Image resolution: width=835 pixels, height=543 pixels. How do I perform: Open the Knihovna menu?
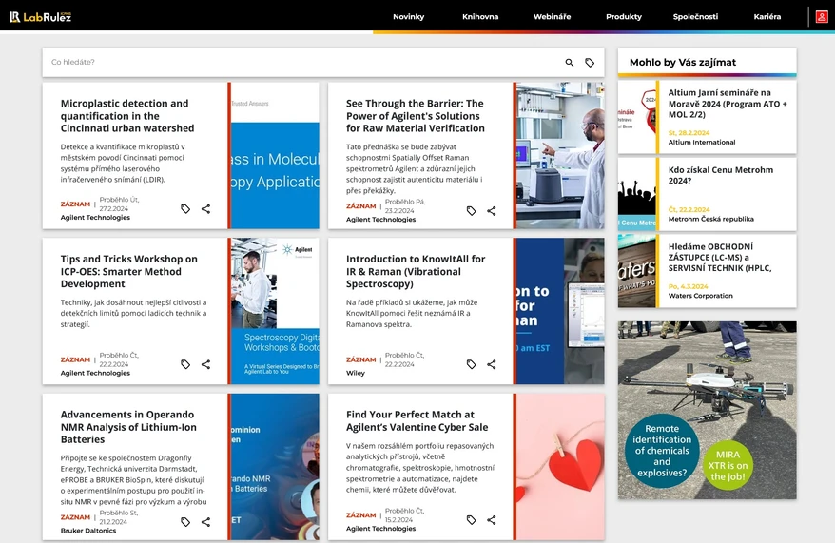point(480,16)
